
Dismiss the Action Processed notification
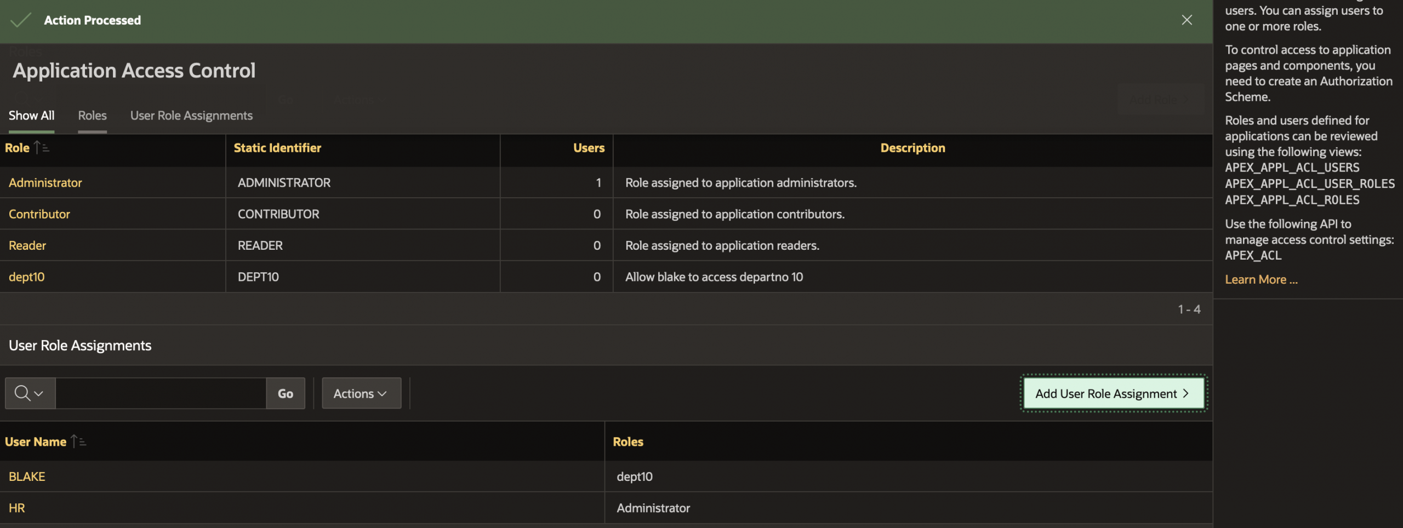1187,20
